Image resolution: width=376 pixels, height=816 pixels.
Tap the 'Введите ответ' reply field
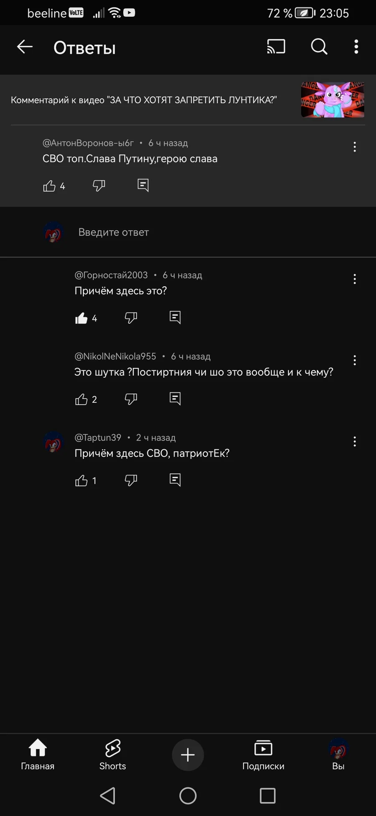114,232
